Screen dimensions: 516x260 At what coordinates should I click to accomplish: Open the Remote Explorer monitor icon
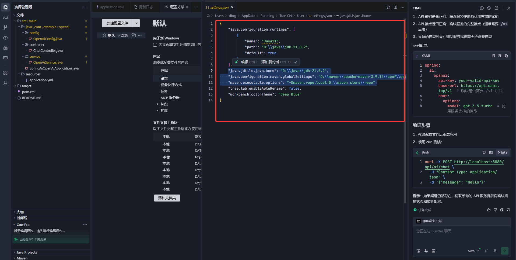[x=5, y=58]
